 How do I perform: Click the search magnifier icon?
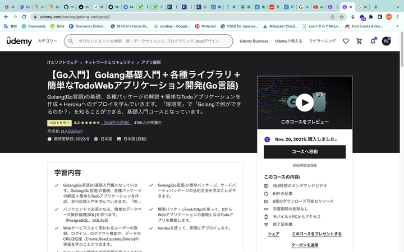tap(71, 41)
